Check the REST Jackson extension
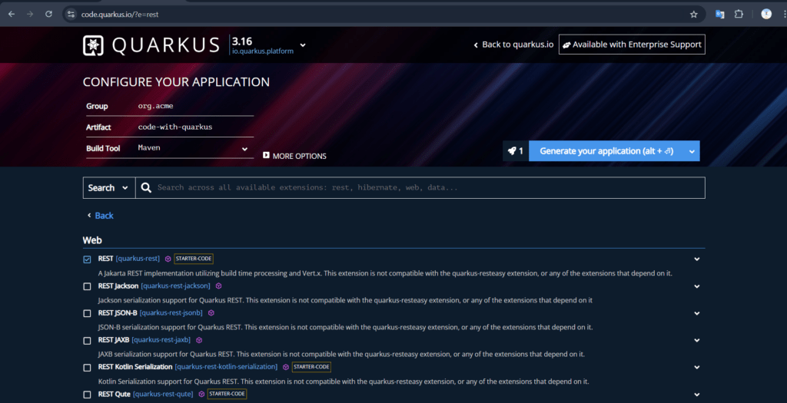This screenshot has width=787, height=403. click(88, 286)
